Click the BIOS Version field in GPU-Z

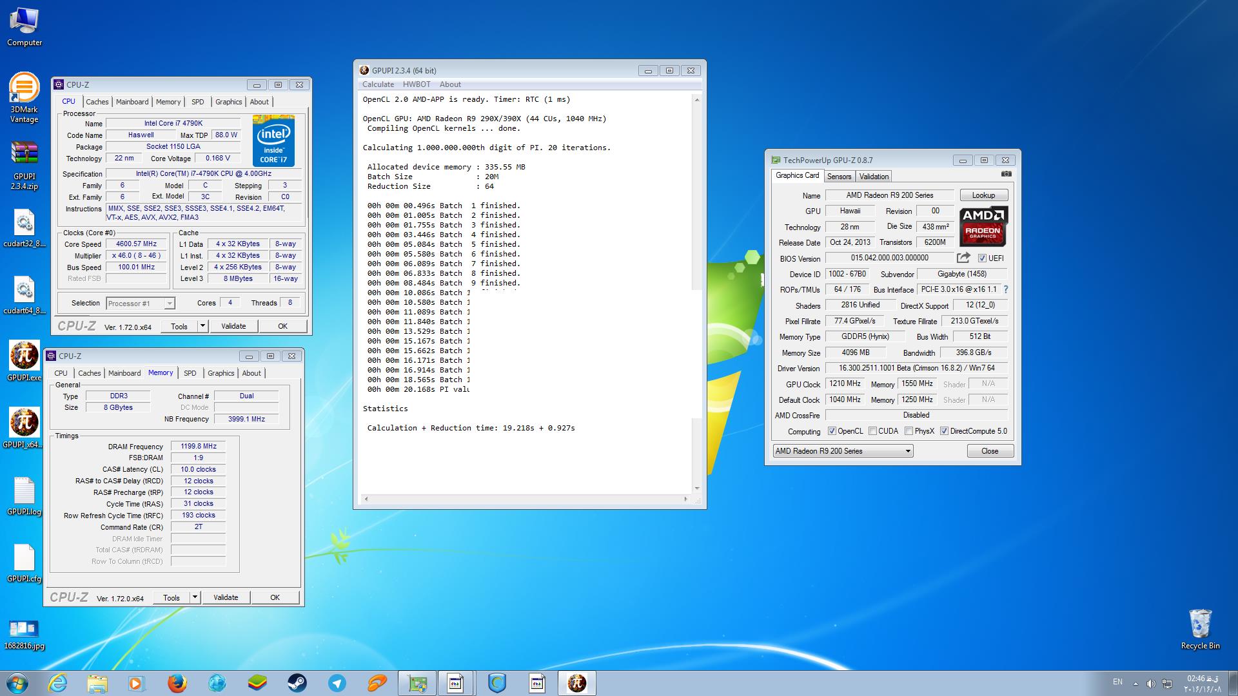(x=889, y=258)
